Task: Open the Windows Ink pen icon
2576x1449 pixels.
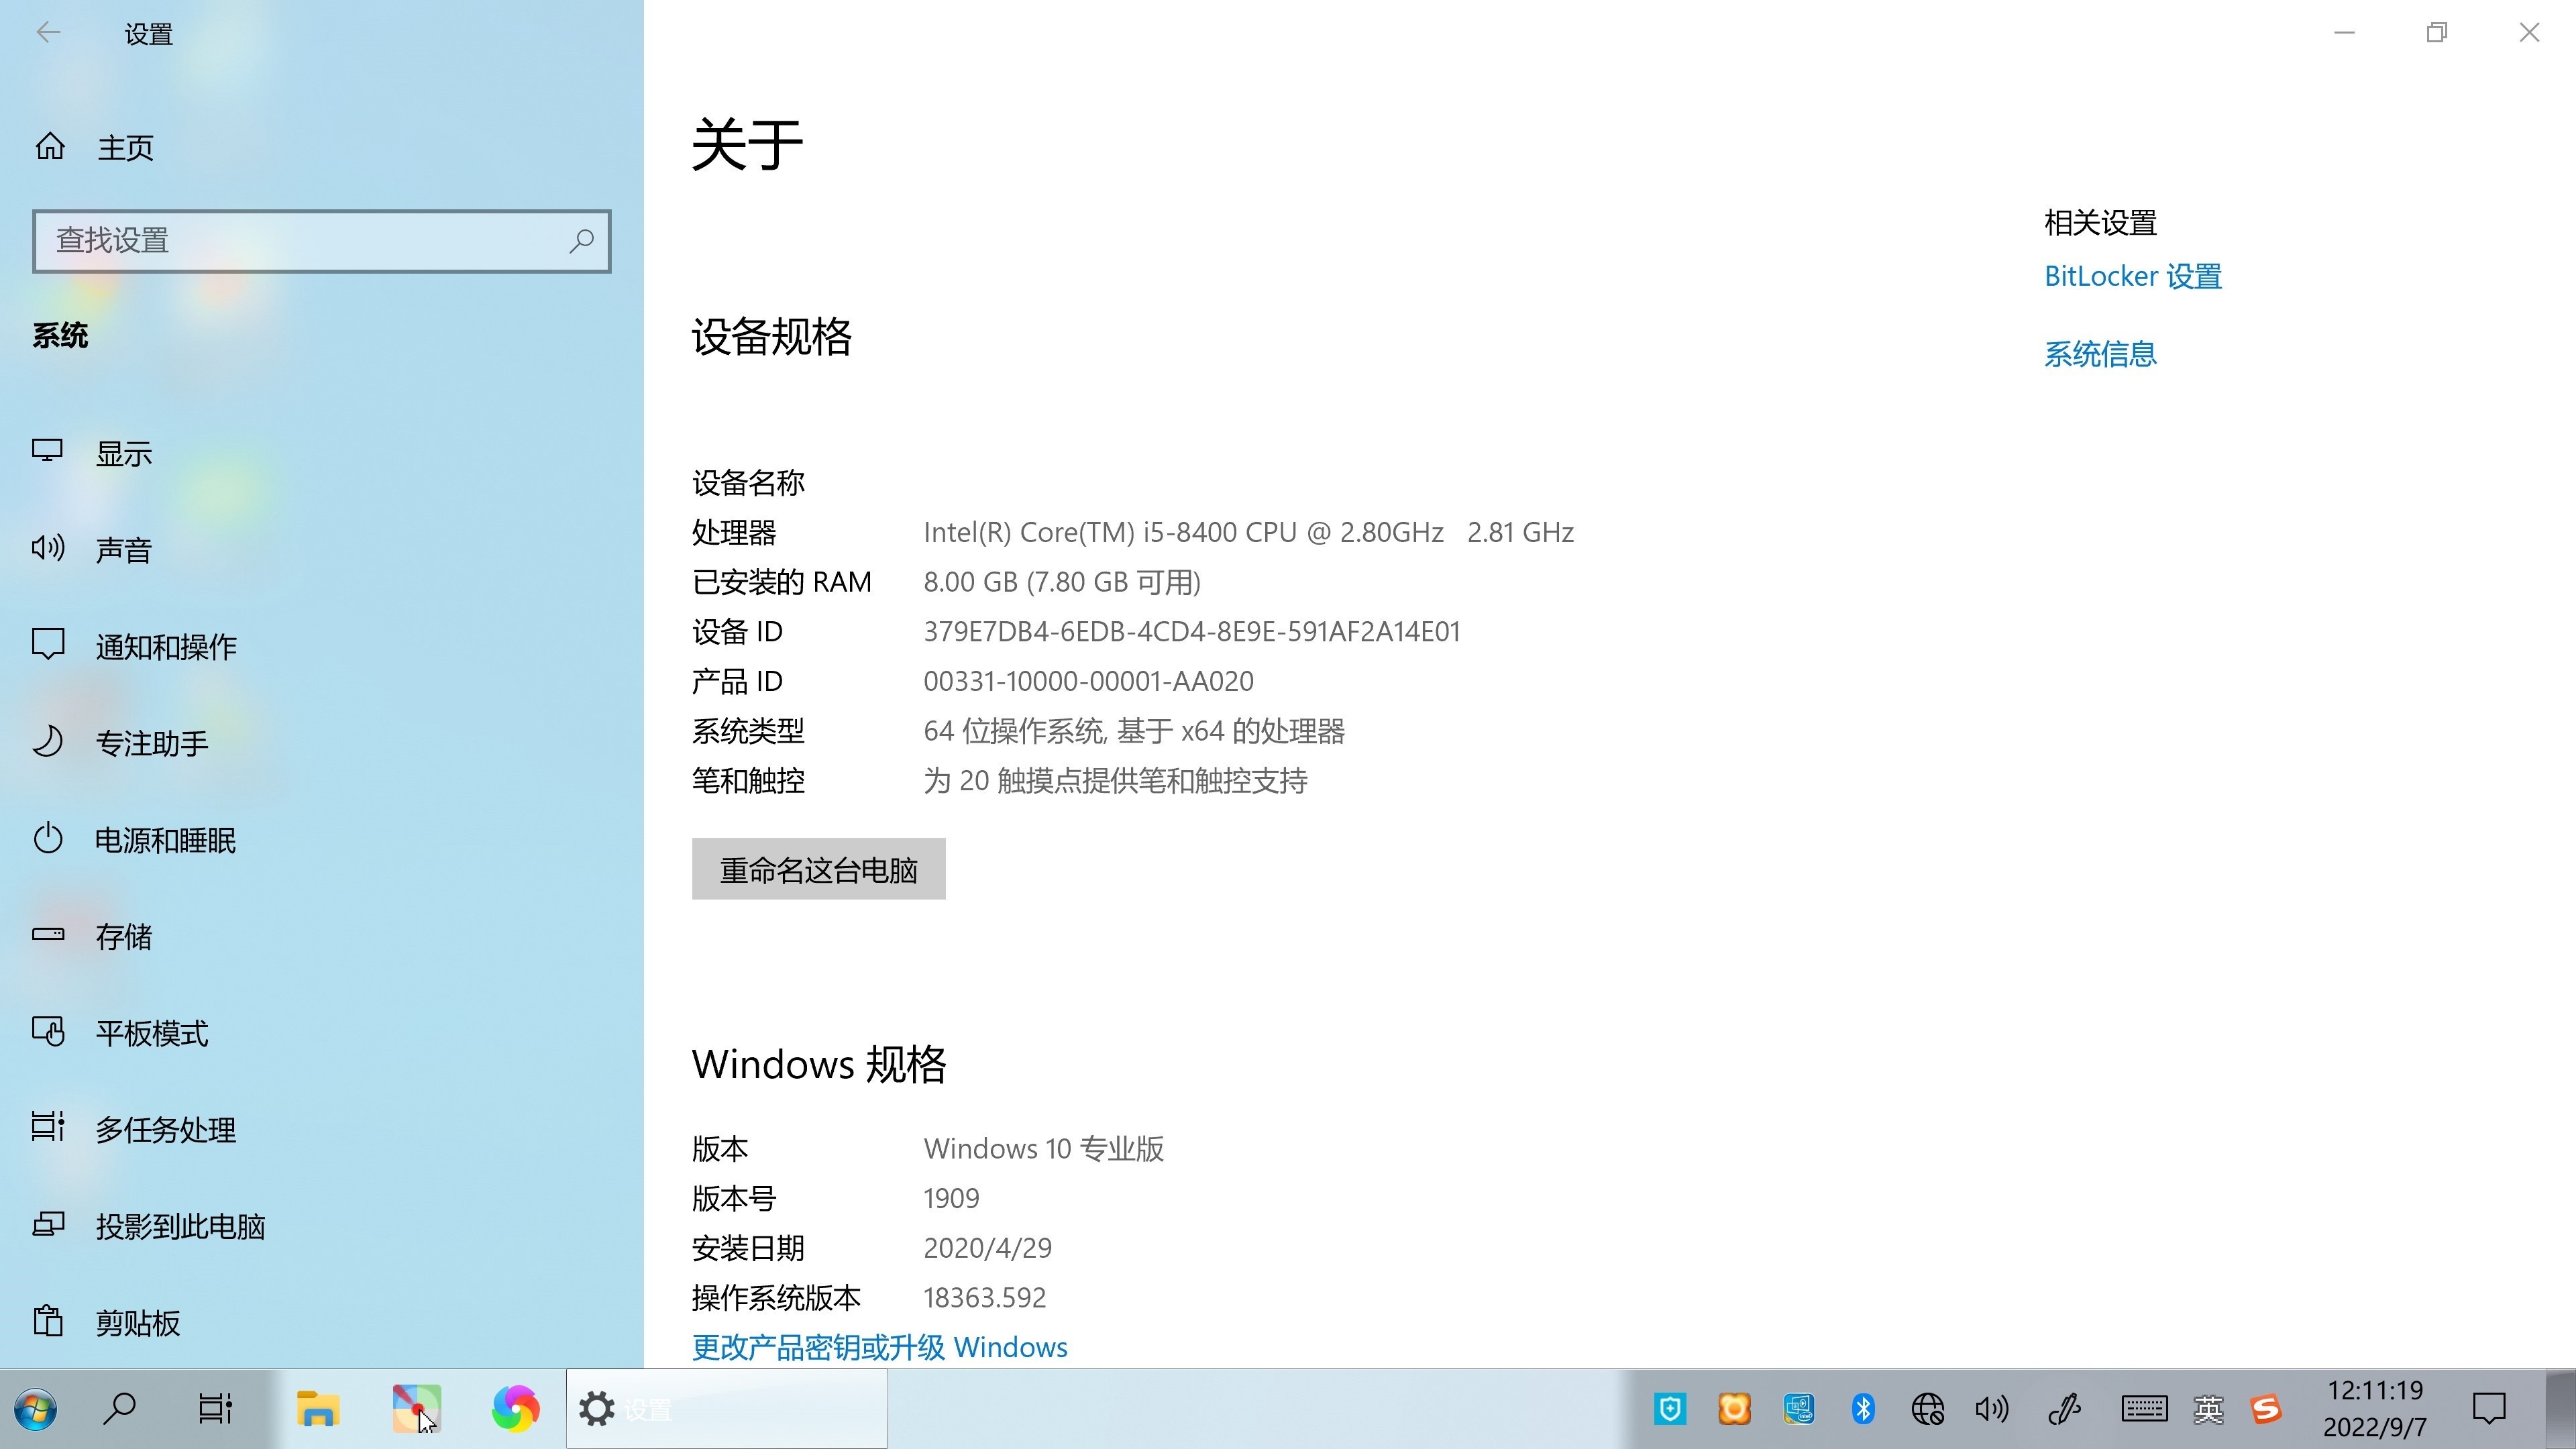Action: click(2064, 1410)
